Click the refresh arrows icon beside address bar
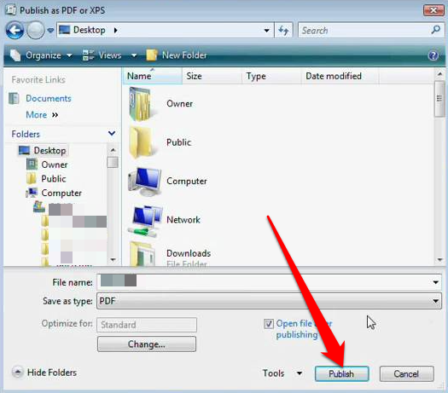 tap(283, 30)
